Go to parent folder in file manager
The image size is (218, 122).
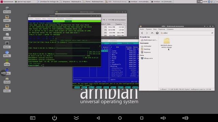[x=152, y=33]
